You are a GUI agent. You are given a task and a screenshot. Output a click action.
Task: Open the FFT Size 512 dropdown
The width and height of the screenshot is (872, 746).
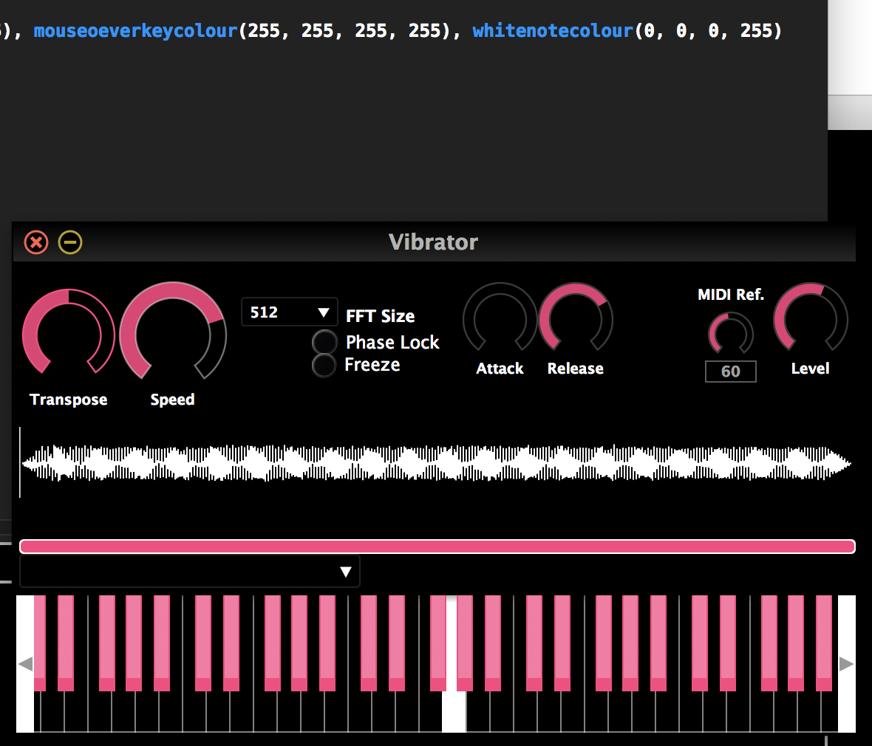(289, 312)
